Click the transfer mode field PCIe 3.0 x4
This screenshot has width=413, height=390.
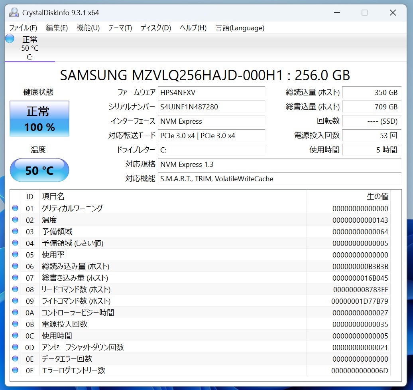click(212, 136)
